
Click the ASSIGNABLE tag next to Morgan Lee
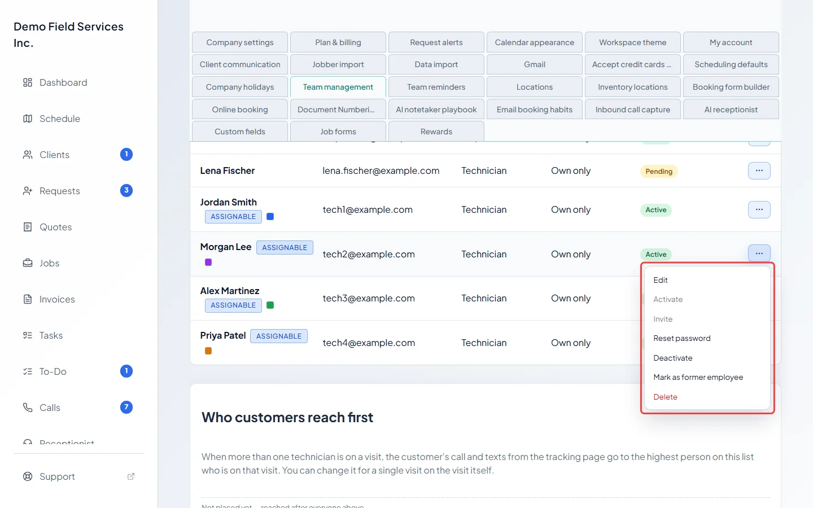[x=285, y=247]
